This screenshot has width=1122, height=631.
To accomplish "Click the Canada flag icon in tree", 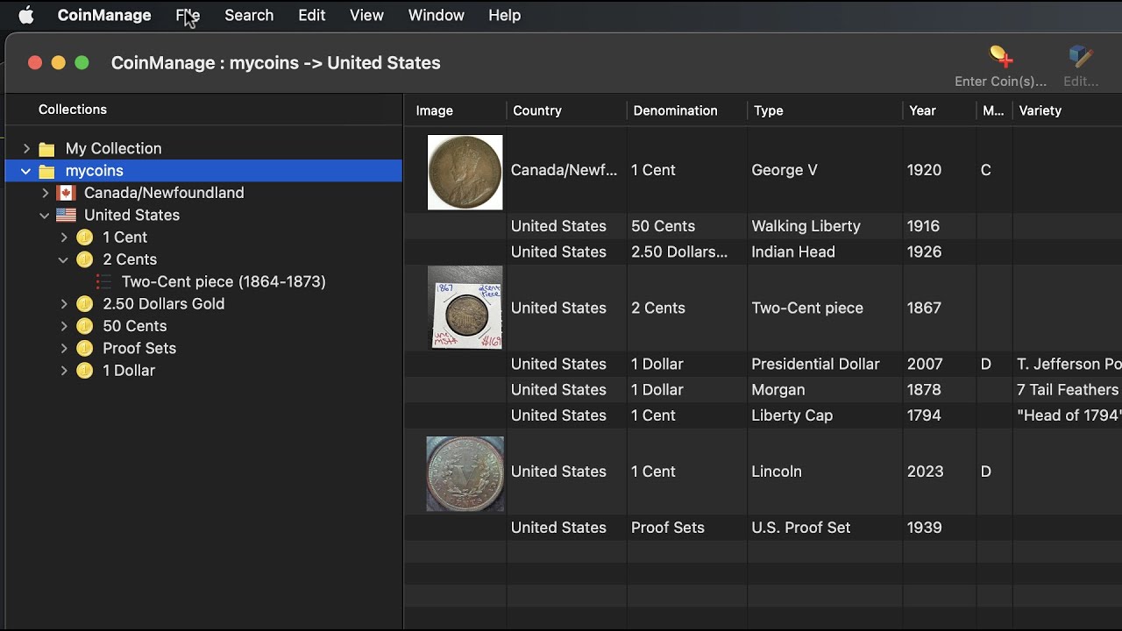I will point(66,193).
